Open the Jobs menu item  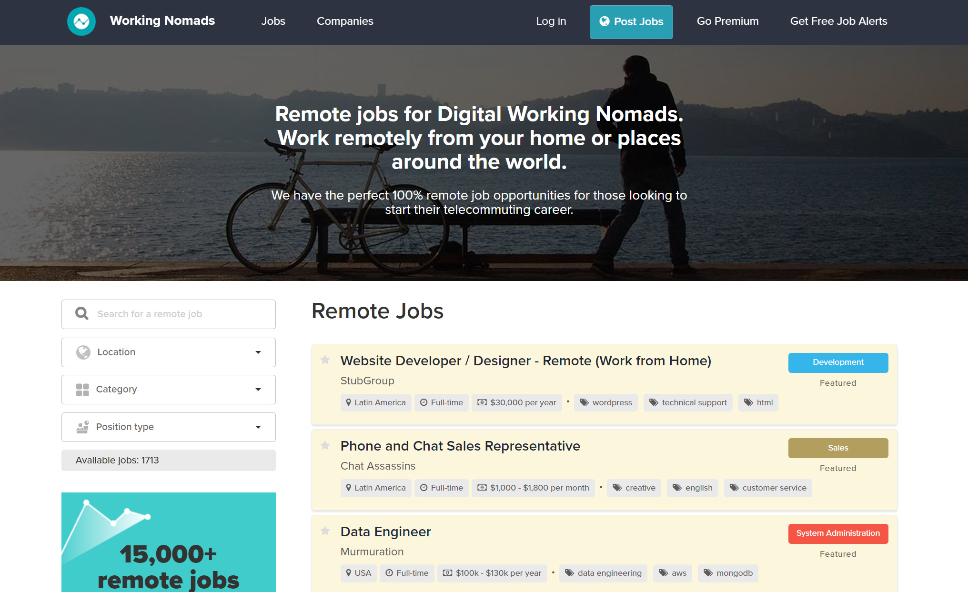pos(273,21)
